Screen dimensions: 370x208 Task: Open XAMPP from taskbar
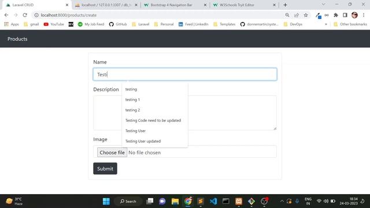(x=239, y=201)
